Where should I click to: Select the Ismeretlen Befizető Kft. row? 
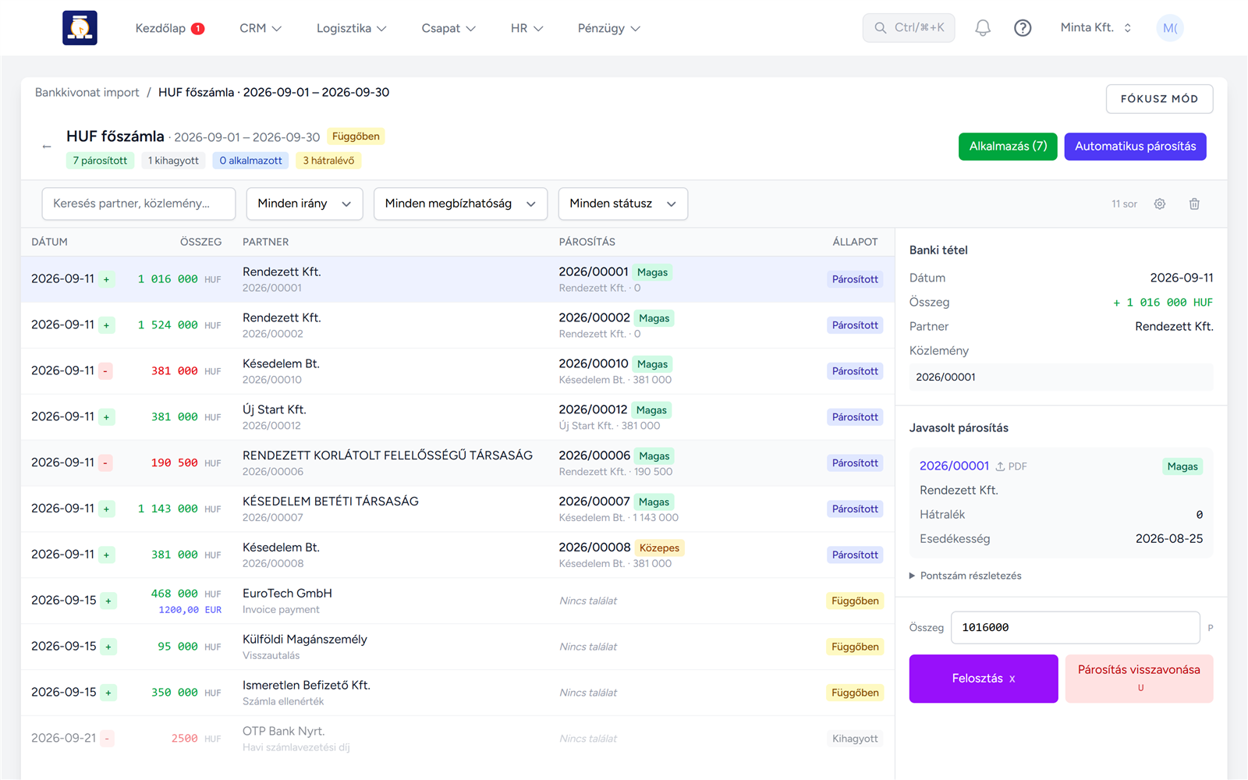click(x=458, y=693)
